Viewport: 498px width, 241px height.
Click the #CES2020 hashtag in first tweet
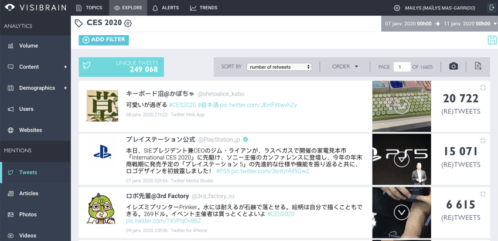[182, 105]
